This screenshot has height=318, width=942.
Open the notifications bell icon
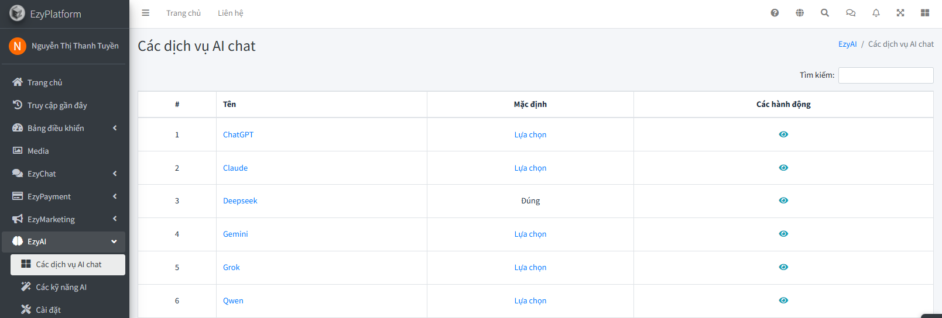click(x=876, y=13)
